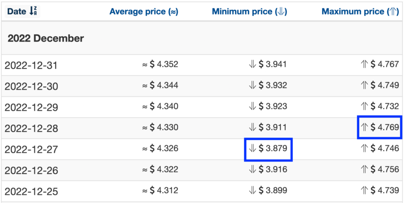
Task: Select highlighted maximum price $4.769
Action: [x=380, y=128]
